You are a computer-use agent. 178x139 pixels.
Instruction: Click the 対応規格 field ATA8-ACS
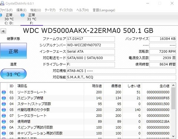(121, 71)
